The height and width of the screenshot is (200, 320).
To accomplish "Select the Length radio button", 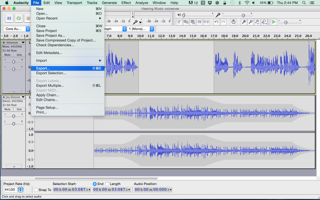I will tap(107, 184).
